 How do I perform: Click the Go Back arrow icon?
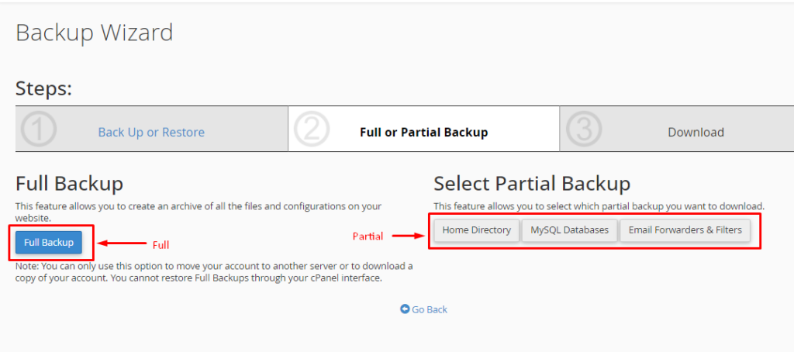405,309
